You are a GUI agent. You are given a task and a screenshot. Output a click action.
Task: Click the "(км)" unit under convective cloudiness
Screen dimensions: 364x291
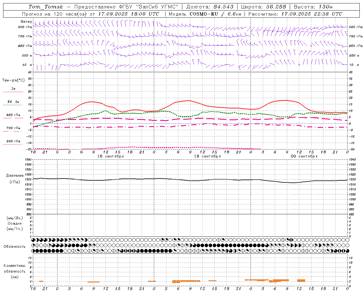pyautogui.click(x=15, y=277)
